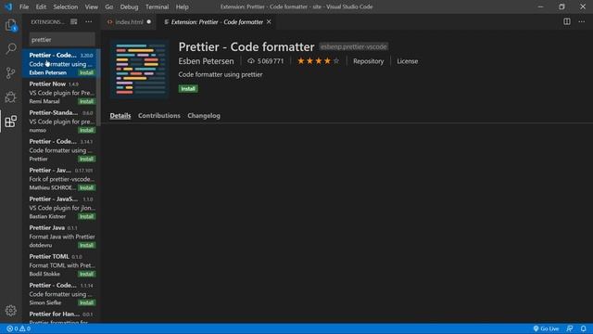The height and width of the screenshot is (334, 593).
Task: Install Prettier TOML by Bodil Stokke
Action: coord(86,274)
